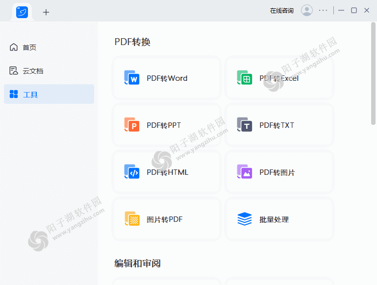
Task: Click the PDF转TXT icon
Action: [x=245, y=124]
